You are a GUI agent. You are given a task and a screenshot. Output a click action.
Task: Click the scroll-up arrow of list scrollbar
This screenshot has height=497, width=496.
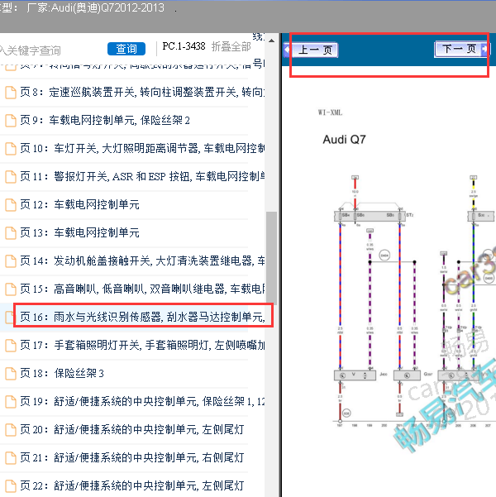pos(271,41)
